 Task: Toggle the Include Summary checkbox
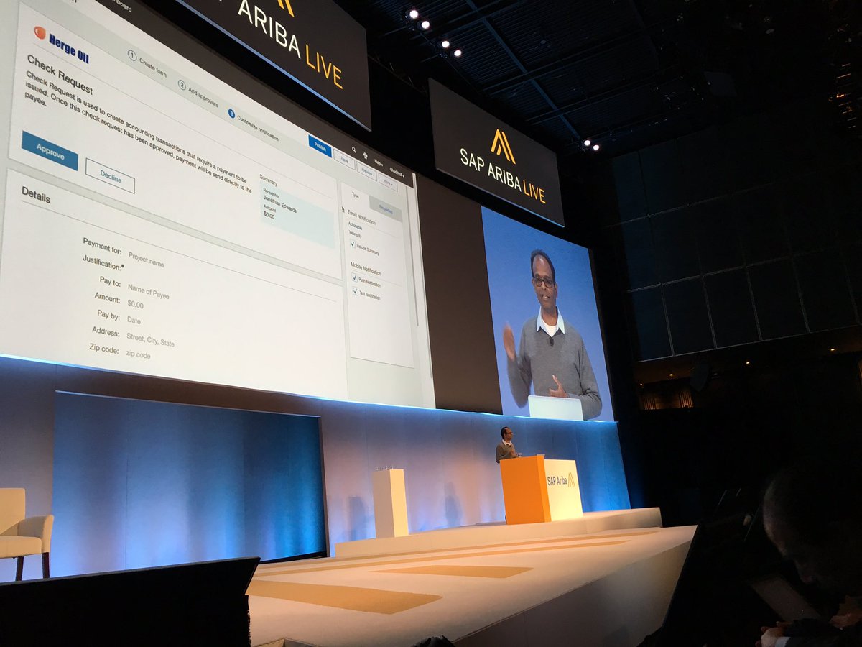pos(352,244)
